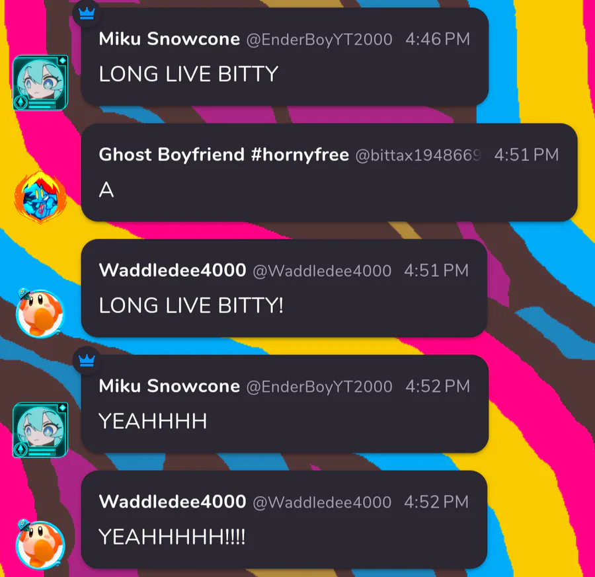Viewport: 595px width, 577px height.
Task: Open Ghost Boyfriend's flaming avatar
Action: click(40, 197)
